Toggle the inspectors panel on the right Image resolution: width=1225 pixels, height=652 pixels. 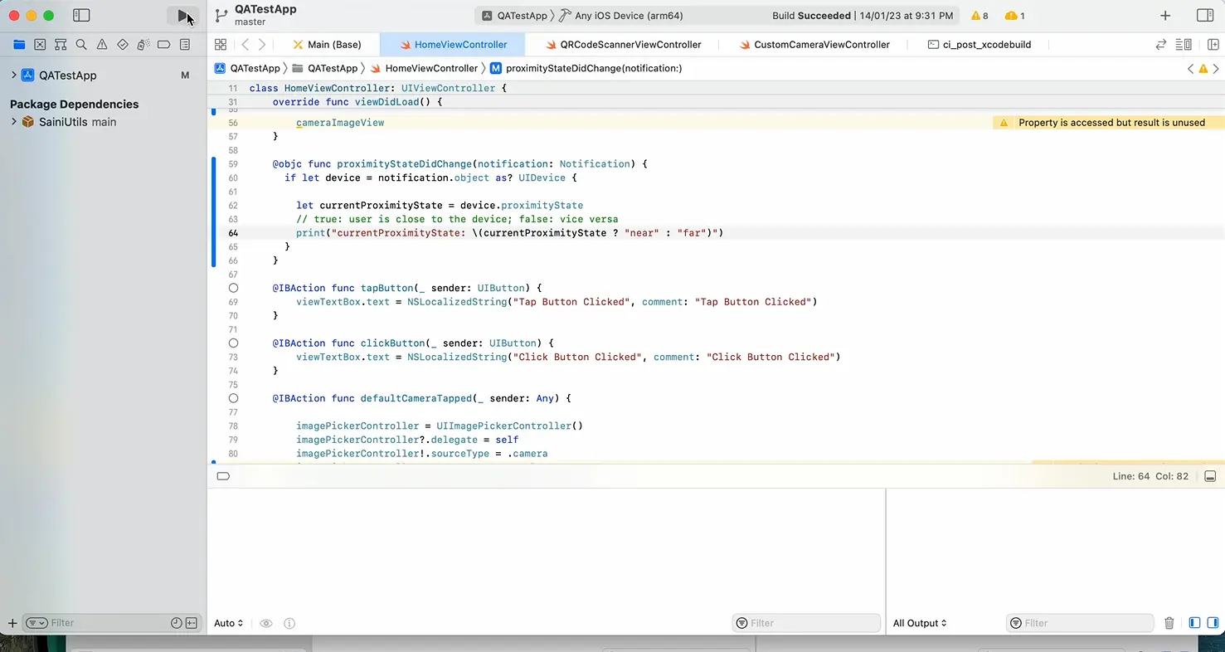pyautogui.click(x=1205, y=16)
